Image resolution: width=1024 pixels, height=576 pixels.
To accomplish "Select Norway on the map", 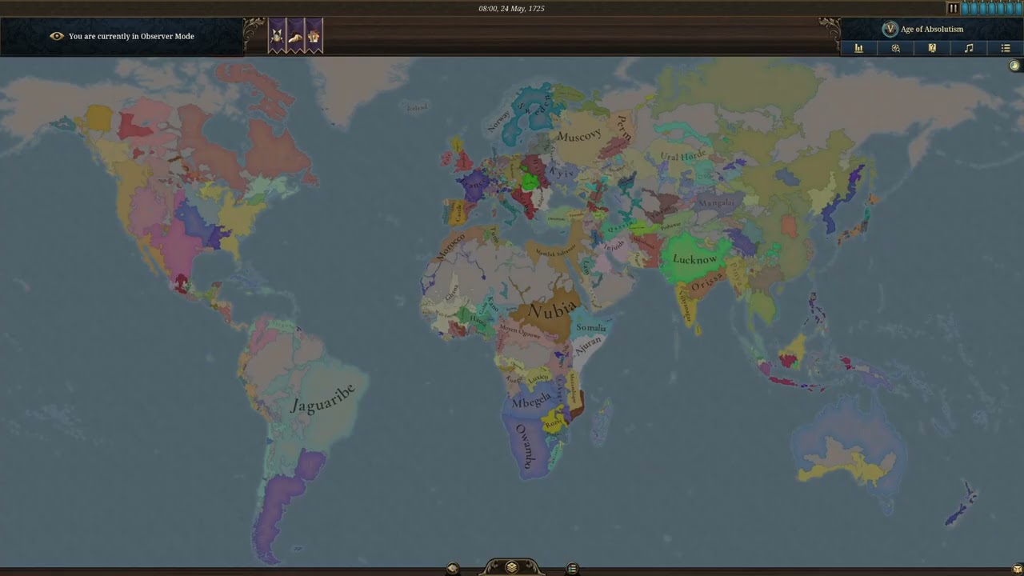I will point(498,120).
